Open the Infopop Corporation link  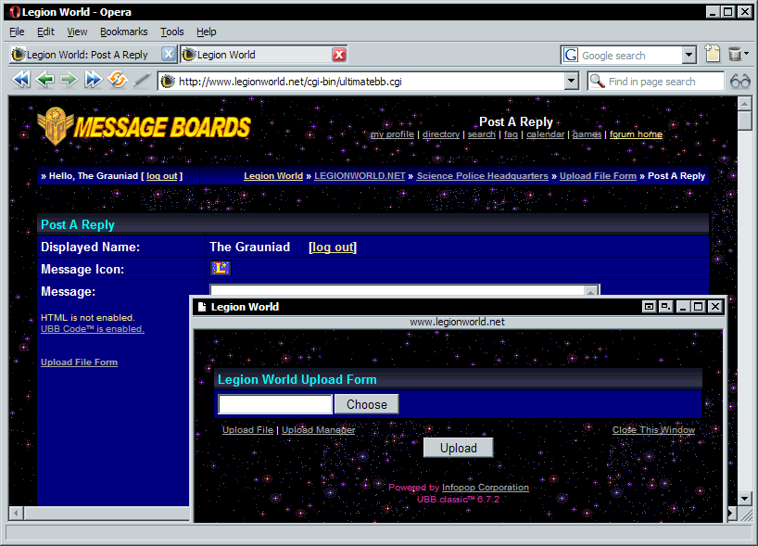coord(485,488)
